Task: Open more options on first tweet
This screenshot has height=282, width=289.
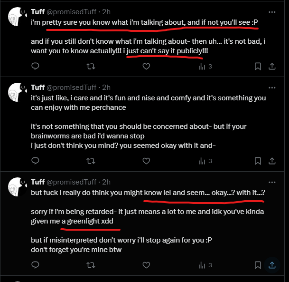Action: pyautogui.click(x=272, y=12)
